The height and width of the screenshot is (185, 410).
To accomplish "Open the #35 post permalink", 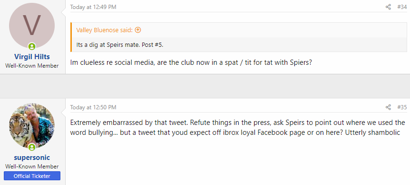I will (402, 107).
